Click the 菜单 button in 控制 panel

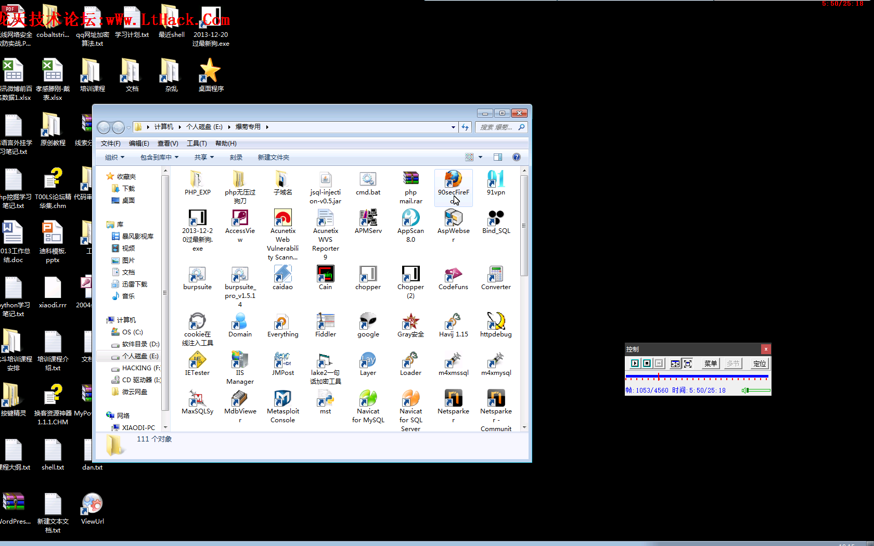pos(710,363)
